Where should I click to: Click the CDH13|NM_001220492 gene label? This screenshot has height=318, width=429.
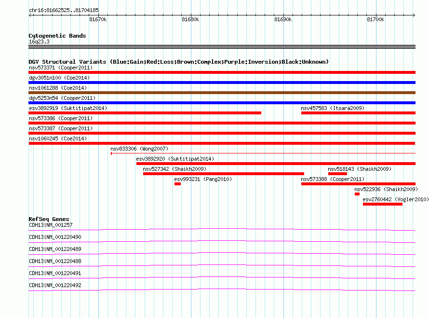click(x=55, y=285)
